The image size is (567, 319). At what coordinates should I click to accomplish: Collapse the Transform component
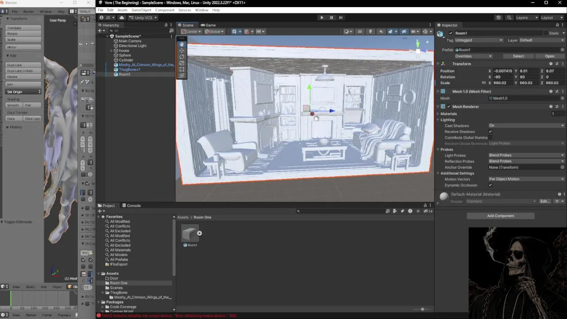(438, 64)
